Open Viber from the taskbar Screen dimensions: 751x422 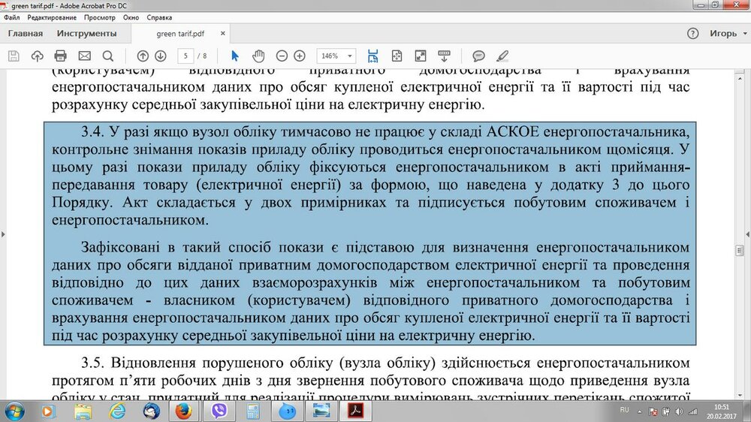(219, 411)
